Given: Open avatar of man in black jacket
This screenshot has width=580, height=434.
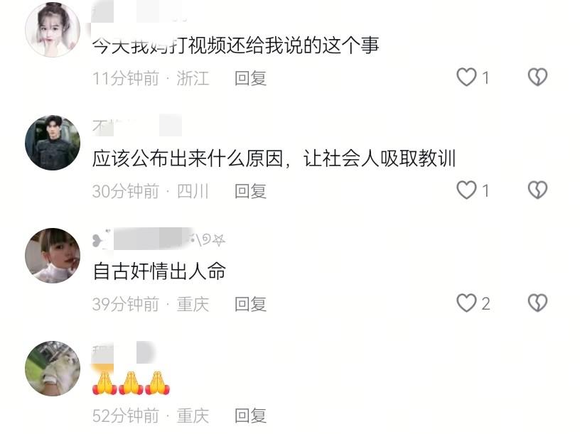Looking at the screenshot, I should [x=53, y=143].
